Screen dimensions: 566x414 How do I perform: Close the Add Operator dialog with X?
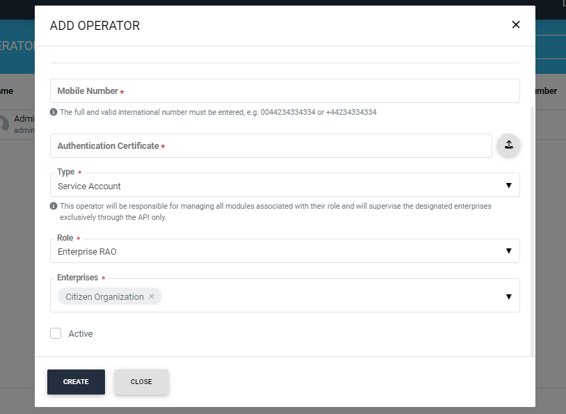[x=516, y=25]
